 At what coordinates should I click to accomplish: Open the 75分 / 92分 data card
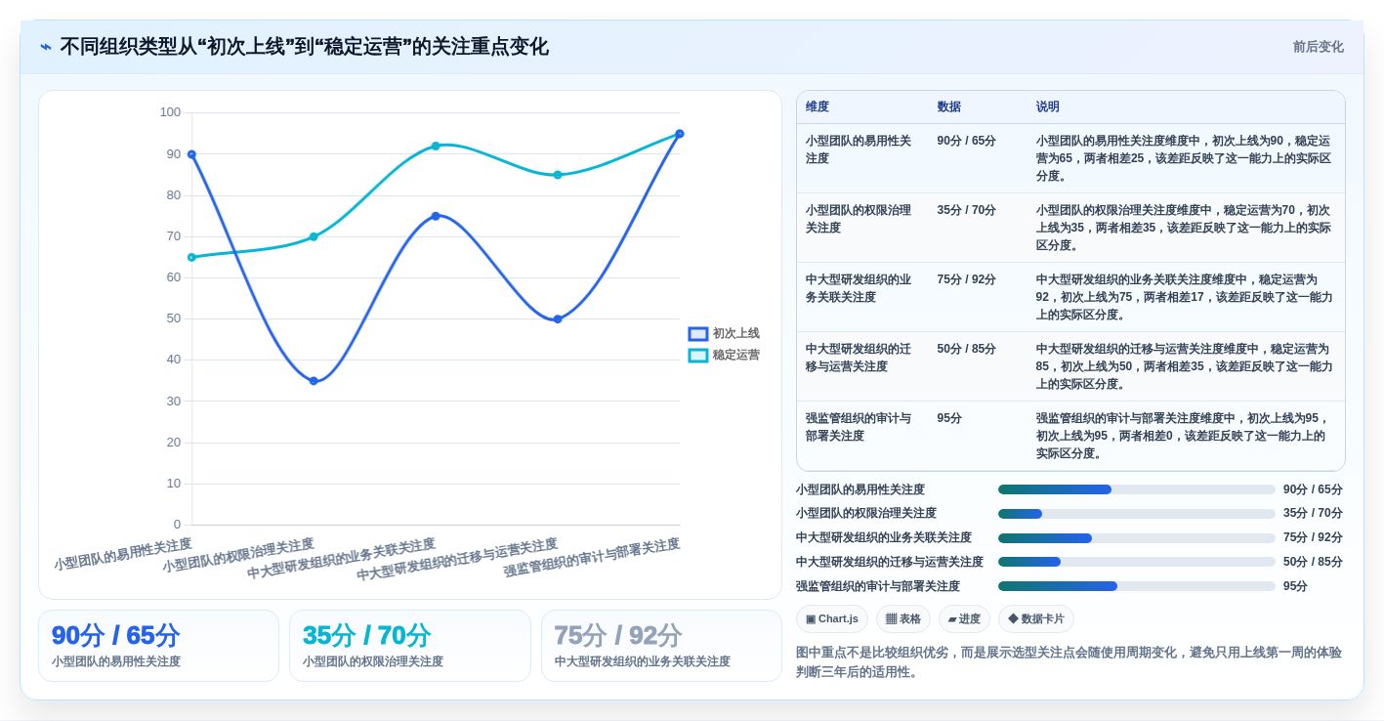click(x=661, y=646)
